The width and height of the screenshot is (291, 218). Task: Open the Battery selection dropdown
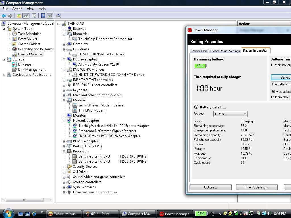[x=245, y=114]
